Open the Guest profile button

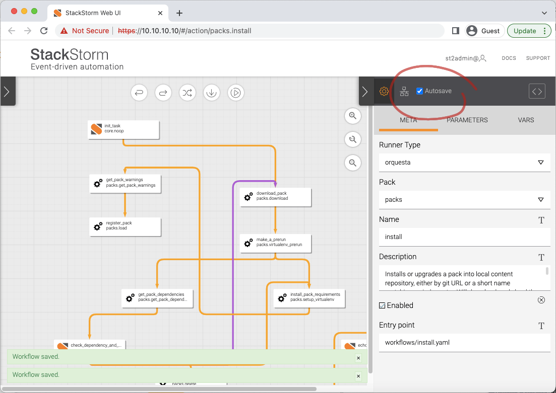coord(484,31)
